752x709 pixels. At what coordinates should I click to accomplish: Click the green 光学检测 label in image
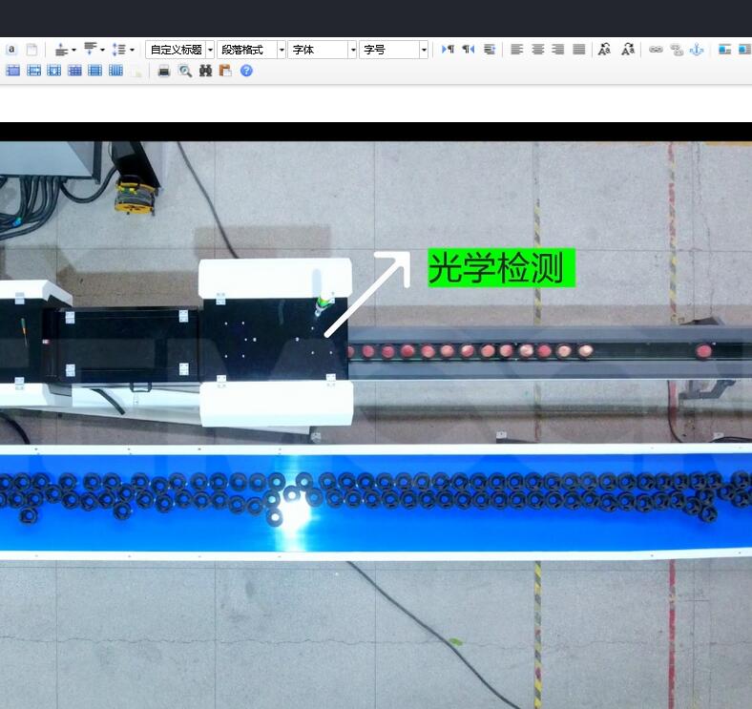tap(501, 268)
